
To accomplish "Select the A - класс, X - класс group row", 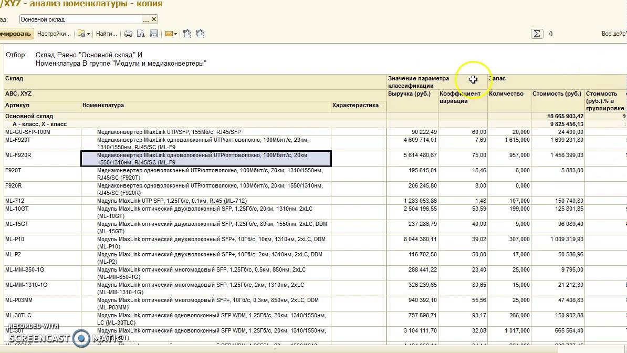I will [x=195, y=124].
